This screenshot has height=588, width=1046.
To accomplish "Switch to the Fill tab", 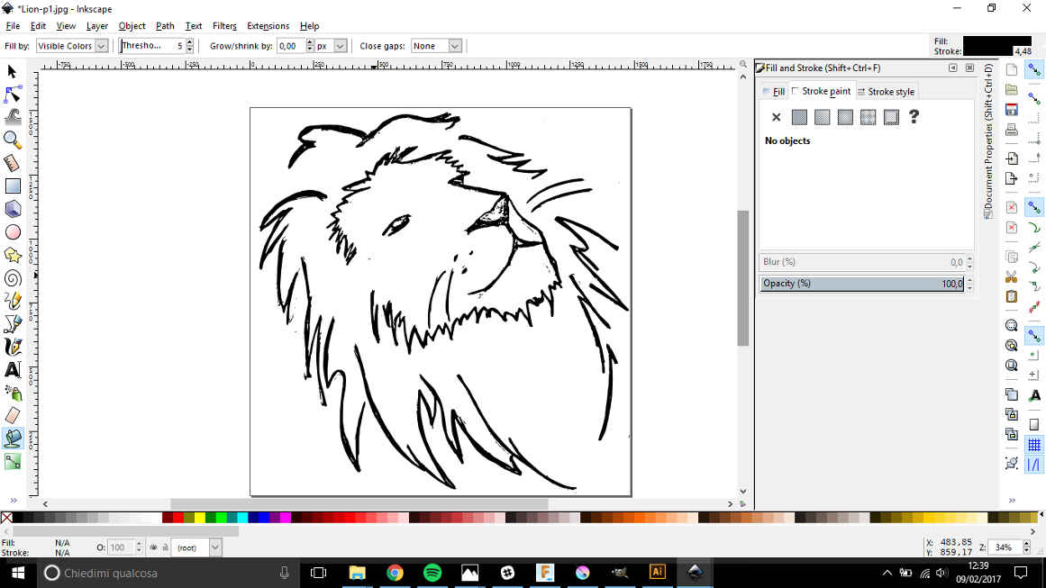I will tap(774, 91).
